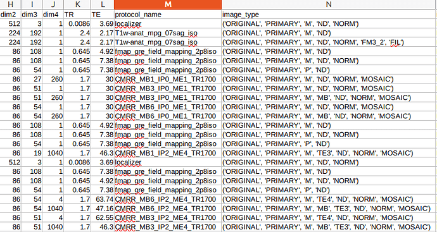Select column J header
437x232 pixels.
(53, 4)
